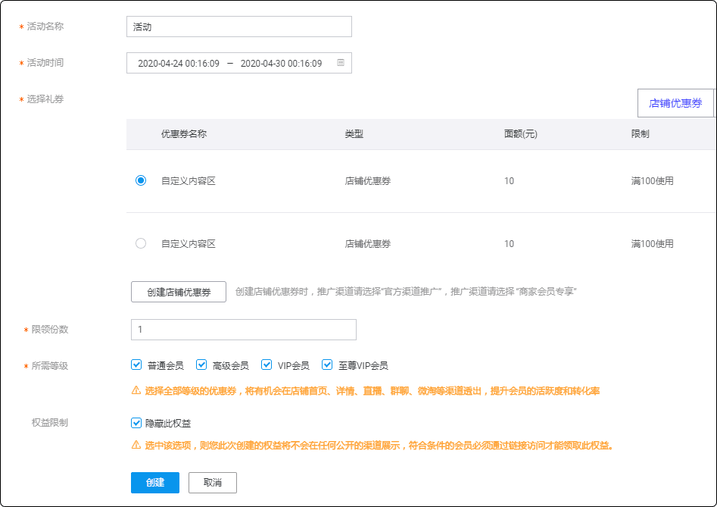Click the 面额(元) column header
Screen dimensions: 717x507
(520, 134)
